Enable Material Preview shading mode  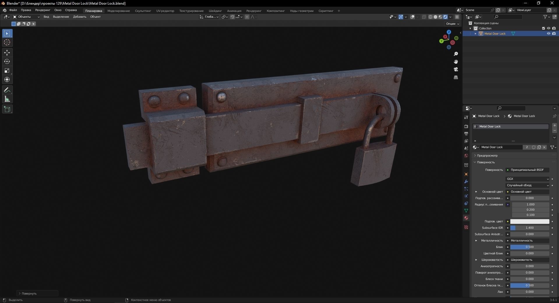click(440, 17)
